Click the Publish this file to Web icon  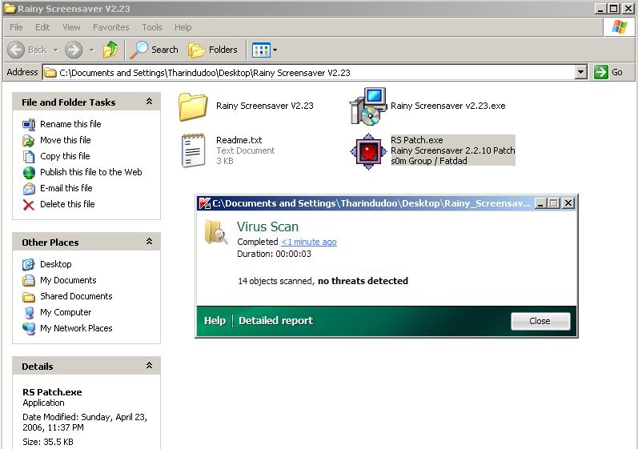coord(29,172)
